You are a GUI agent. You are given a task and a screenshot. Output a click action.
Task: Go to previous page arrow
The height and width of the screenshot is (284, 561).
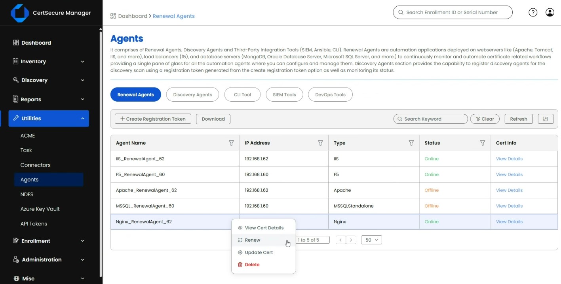[340, 240]
